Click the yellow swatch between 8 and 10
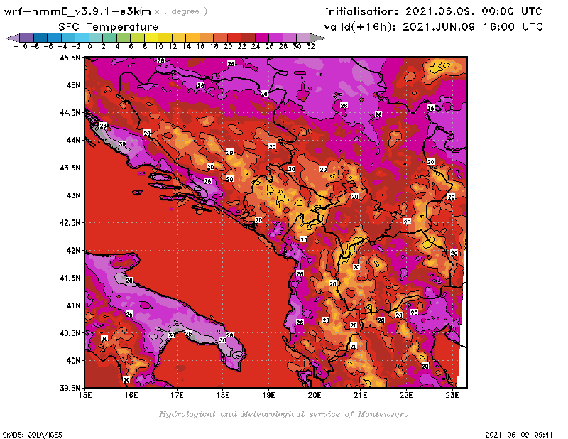Viewport: 568px width, 439px height. 151,38
